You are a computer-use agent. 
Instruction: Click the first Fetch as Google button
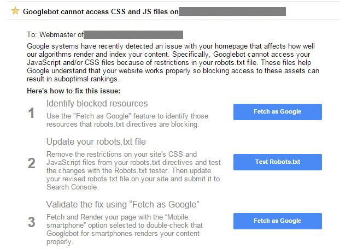point(278,112)
